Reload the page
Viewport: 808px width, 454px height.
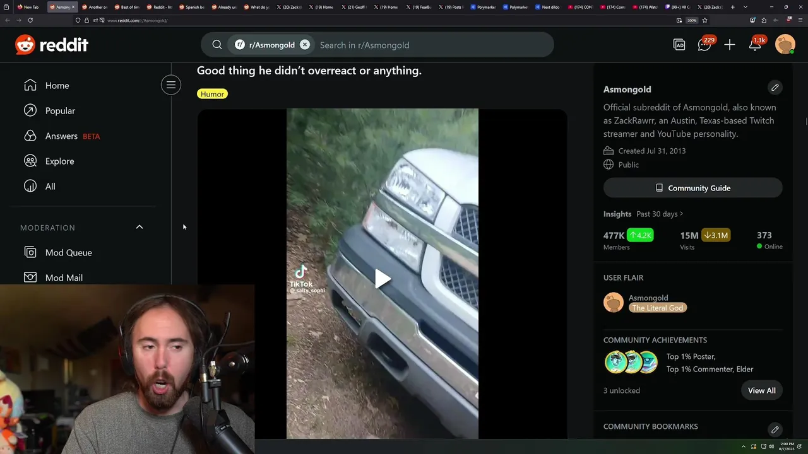(x=30, y=20)
